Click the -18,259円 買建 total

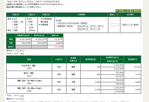(x=58, y=39)
